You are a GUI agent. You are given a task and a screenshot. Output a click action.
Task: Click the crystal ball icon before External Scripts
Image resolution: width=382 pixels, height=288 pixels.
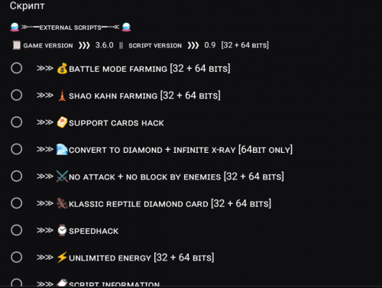coord(15,27)
